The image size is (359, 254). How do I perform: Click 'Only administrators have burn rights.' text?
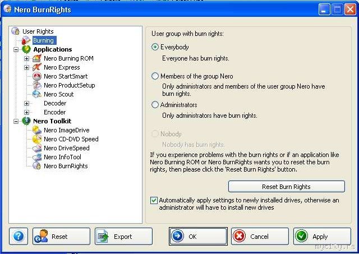click(210, 116)
